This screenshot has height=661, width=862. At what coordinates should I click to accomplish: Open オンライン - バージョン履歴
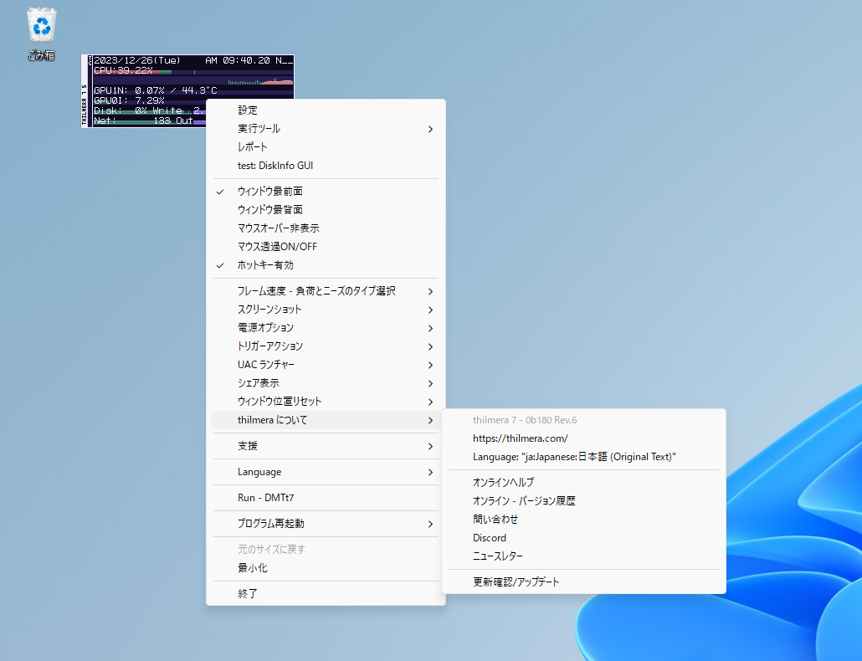[584, 500]
